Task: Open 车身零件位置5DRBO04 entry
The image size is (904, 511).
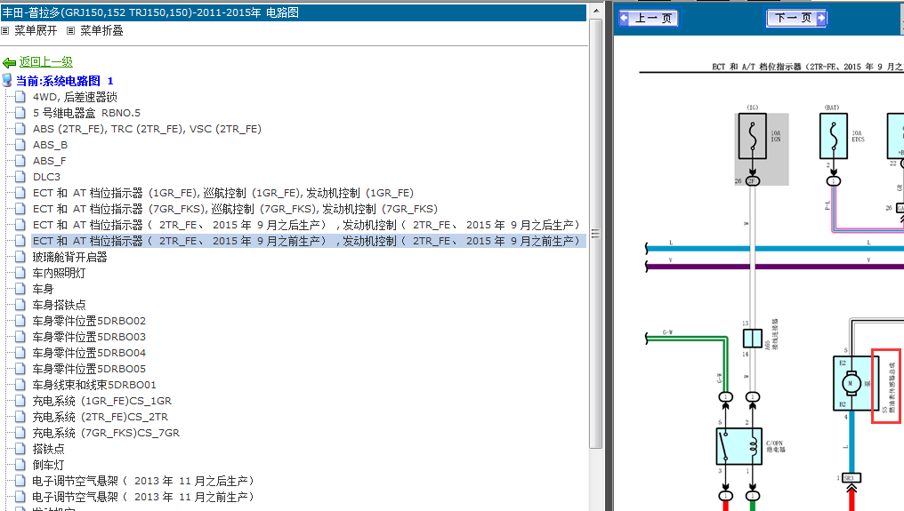Action: tap(89, 353)
